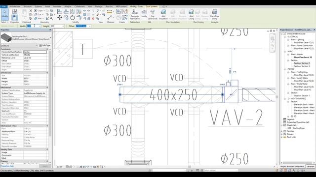The width and height of the screenshot is (316, 177).
Task: Select the Rotate tool
Action: [73, 18]
